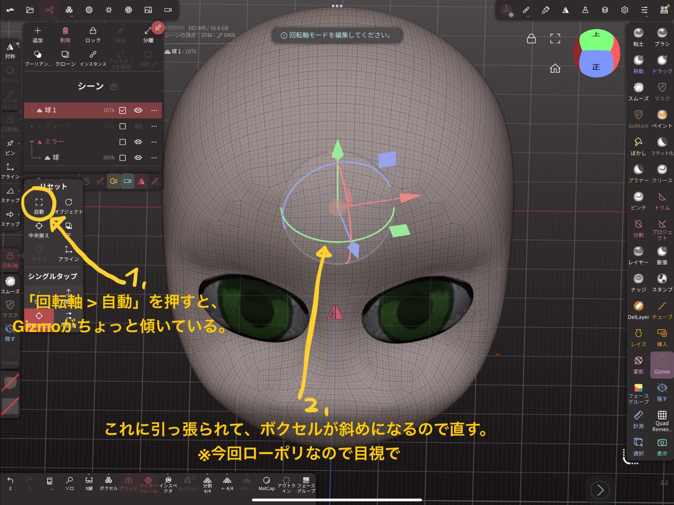Select the 粘土 (Clay) brush tool
The width and height of the screenshot is (674, 505).
638,36
